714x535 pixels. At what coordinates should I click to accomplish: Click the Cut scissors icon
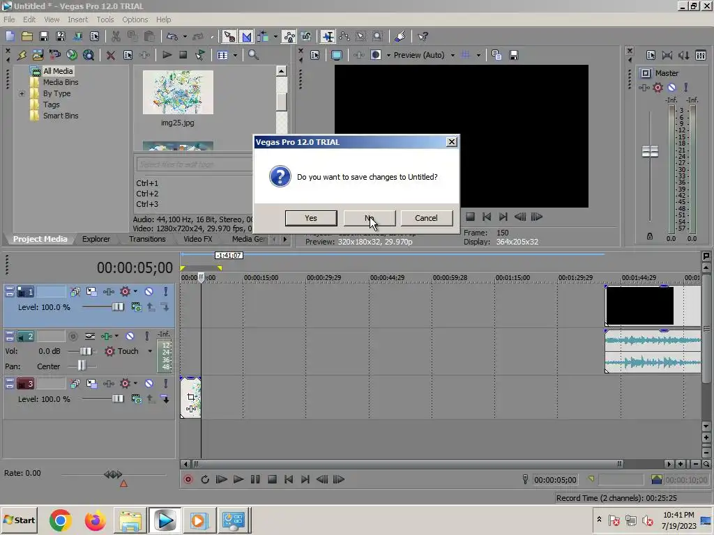tap(116, 36)
